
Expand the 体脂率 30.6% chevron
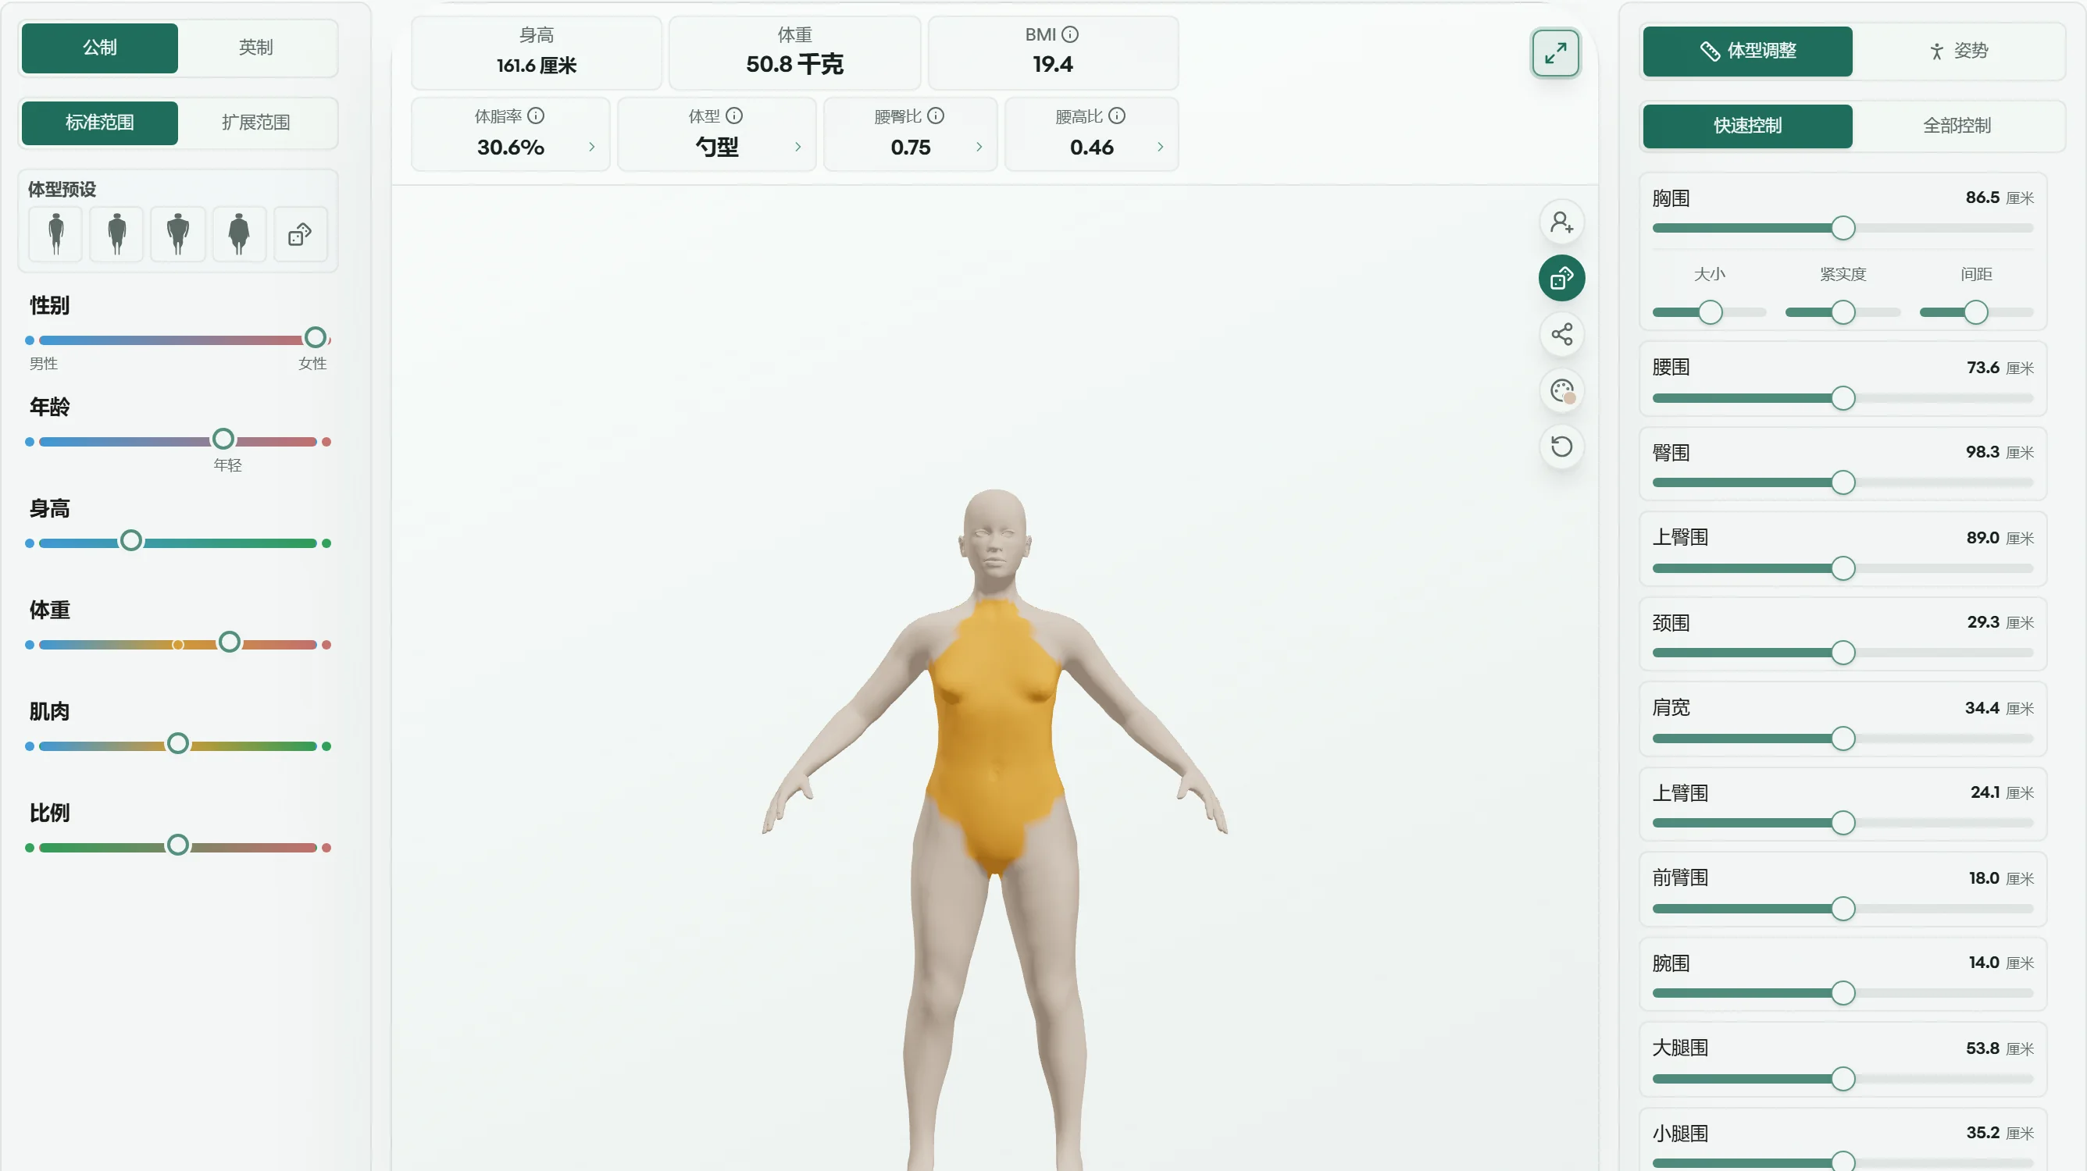591,147
